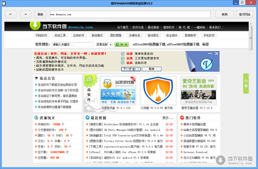Toggle the 低耗 checkbox in banner

pos(123,63)
